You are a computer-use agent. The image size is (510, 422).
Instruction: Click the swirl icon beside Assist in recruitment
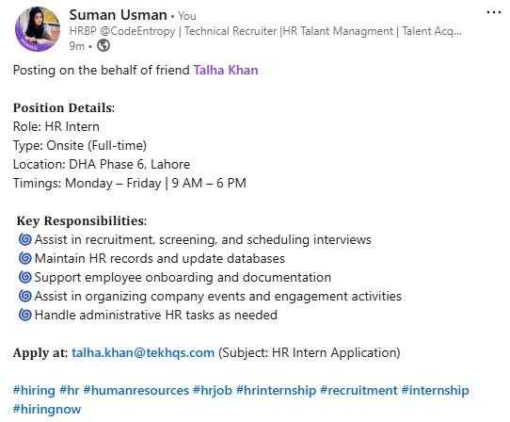25,239
